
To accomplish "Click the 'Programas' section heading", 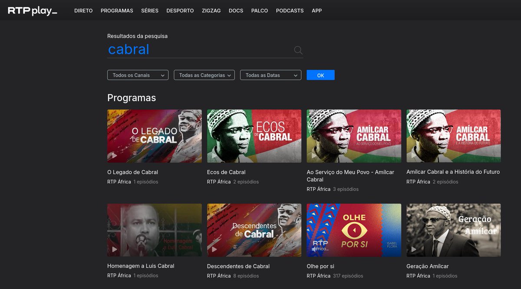I will [x=132, y=98].
